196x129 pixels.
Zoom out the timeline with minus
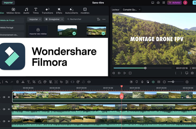point(164,82)
